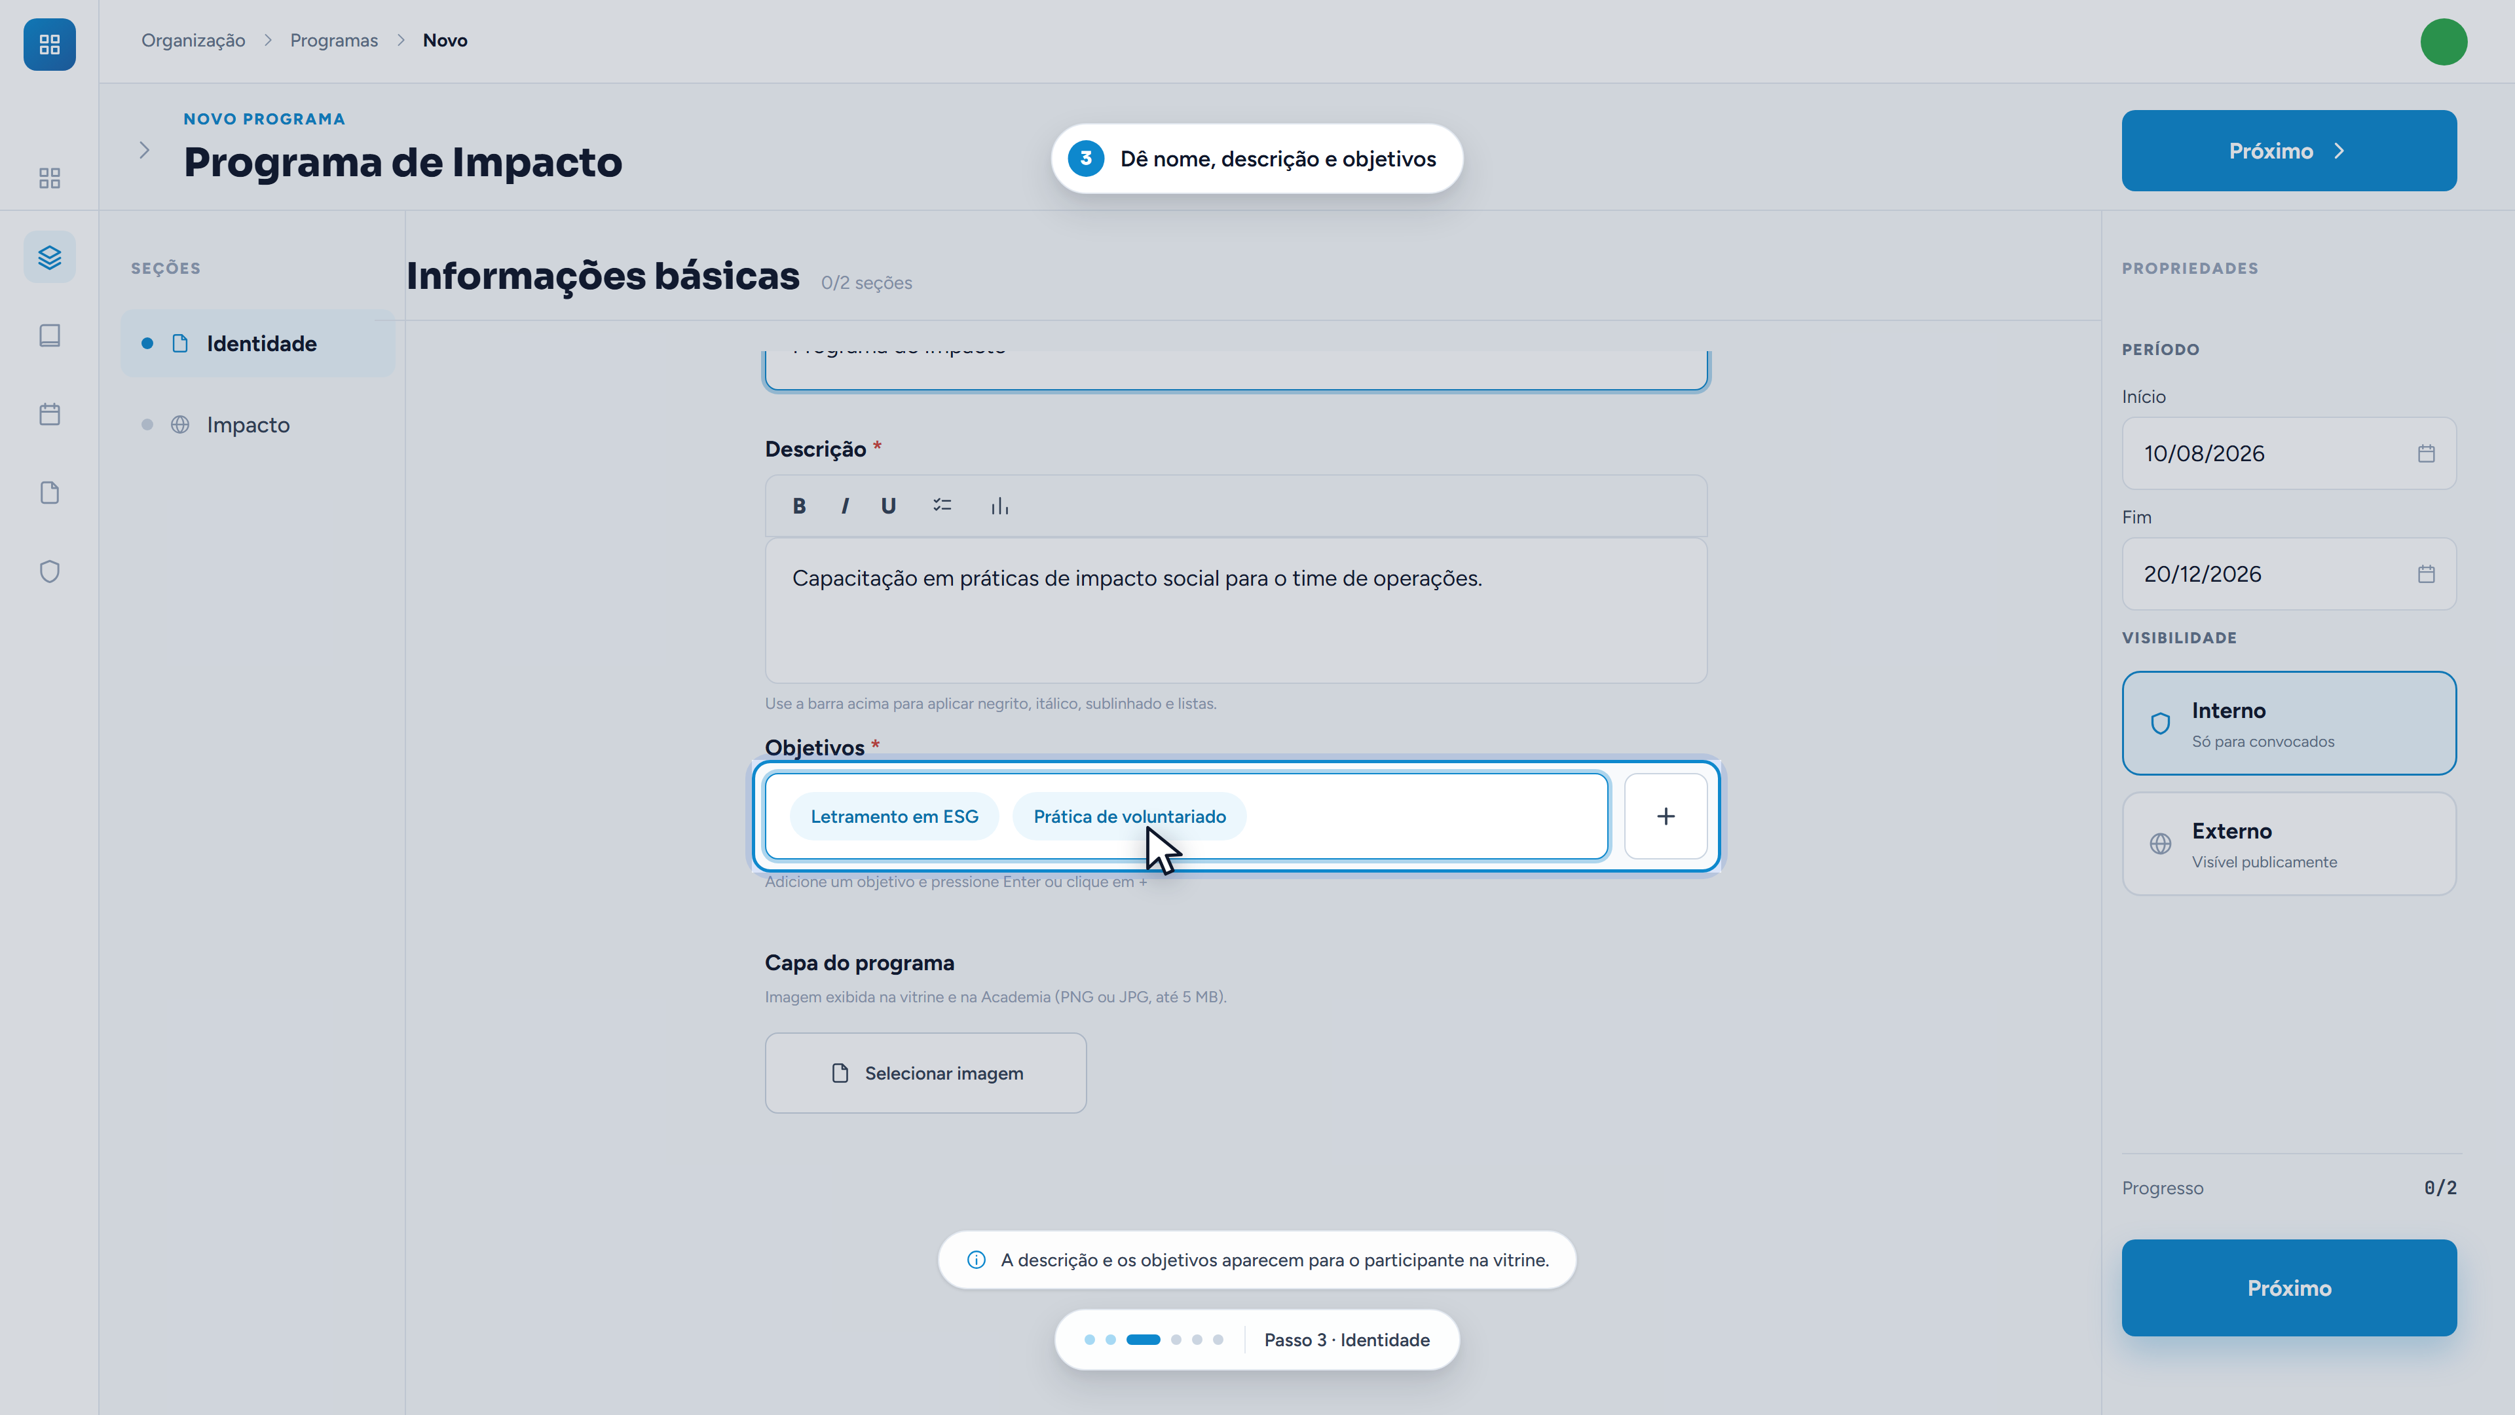Click the top Próximo button with arrow
This screenshot has height=1415, width=2515.
[x=2288, y=151]
